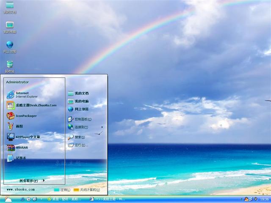Click taskbar clock 19:36
The image size is (271, 203).
click(x=264, y=199)
